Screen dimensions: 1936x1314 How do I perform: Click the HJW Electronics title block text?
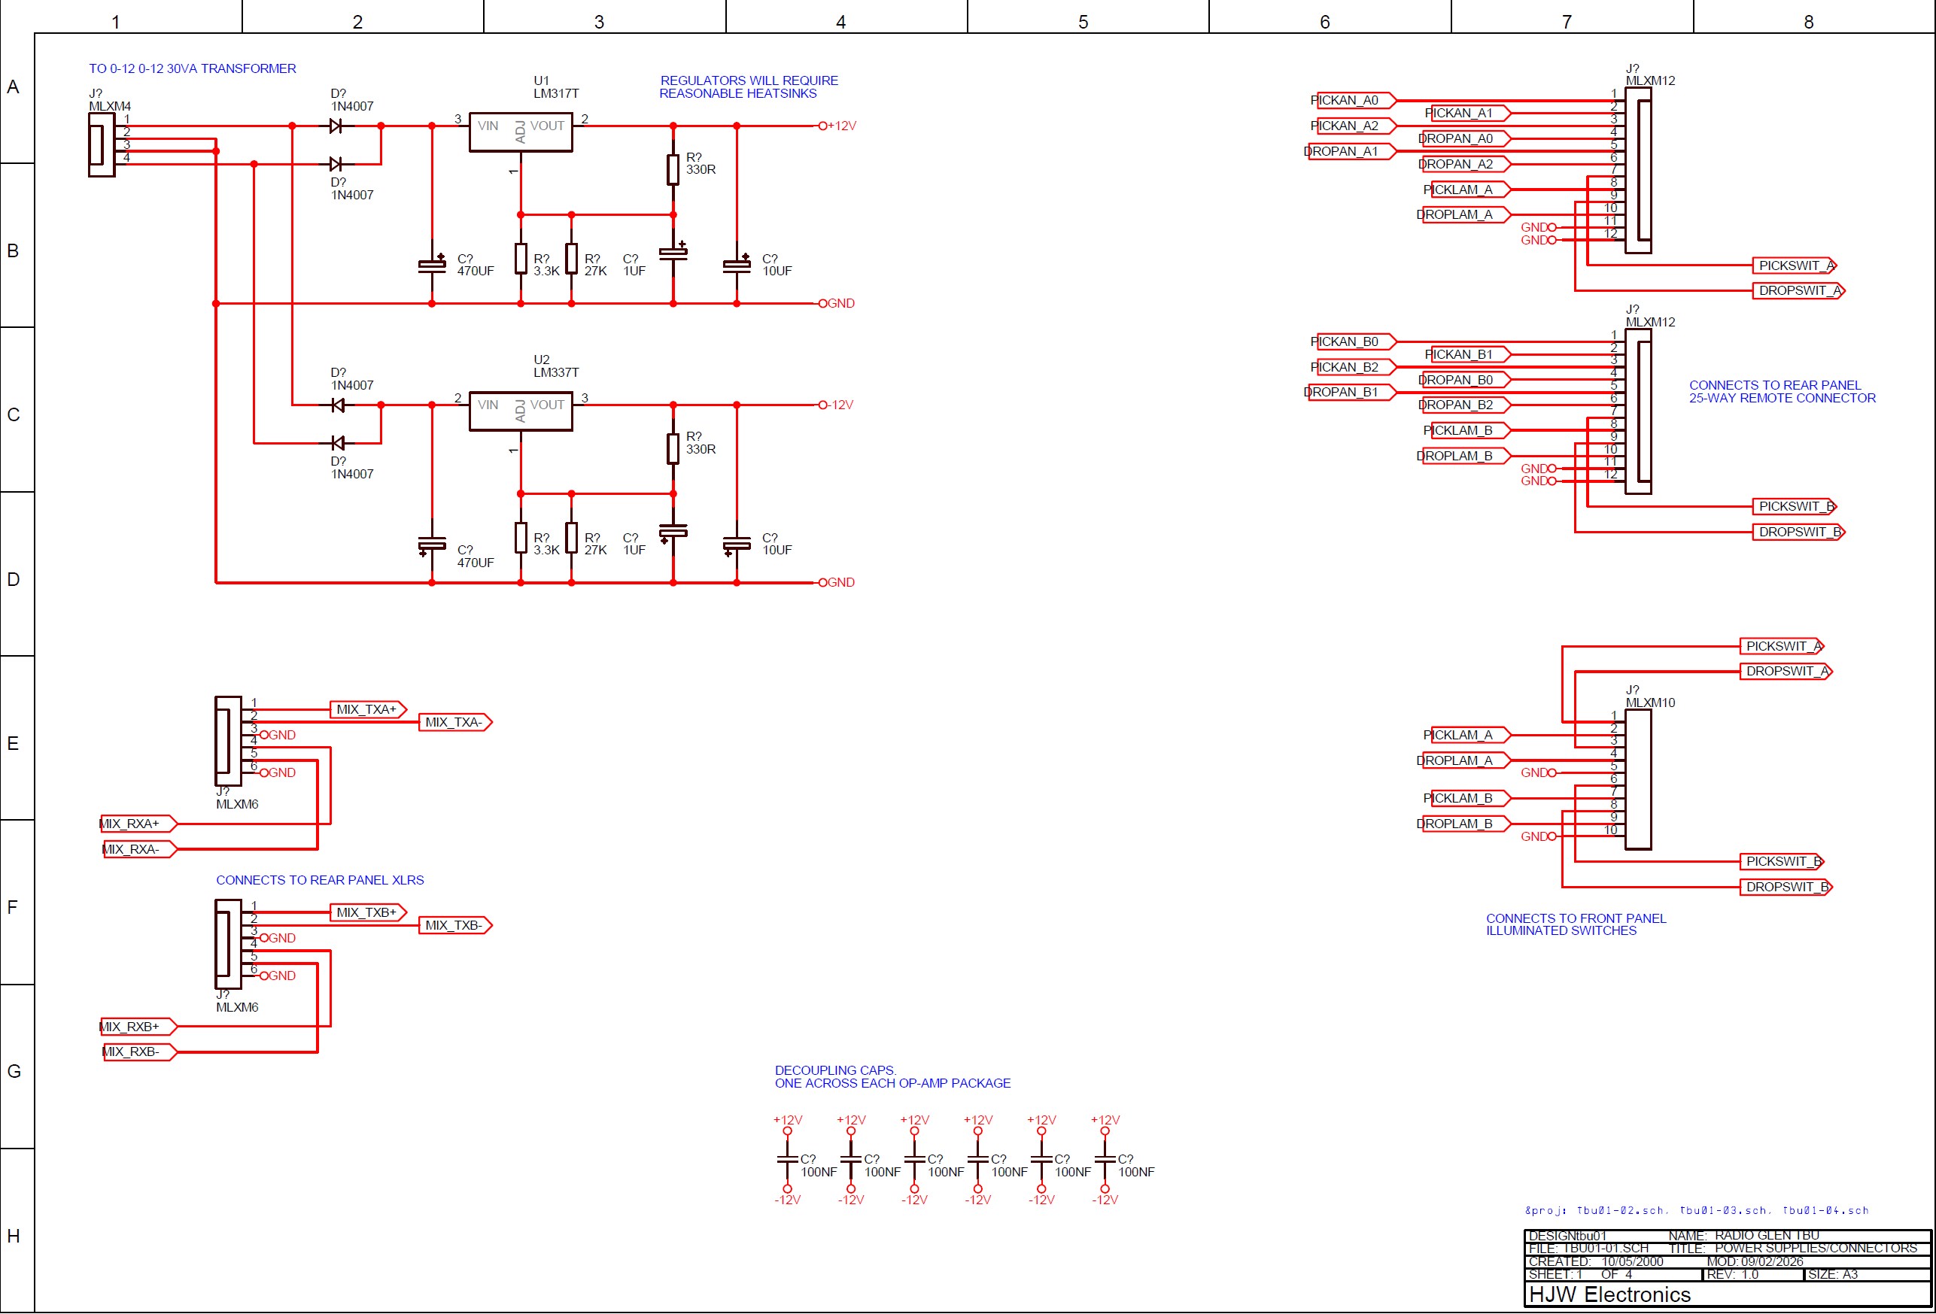[1609, 1294]
